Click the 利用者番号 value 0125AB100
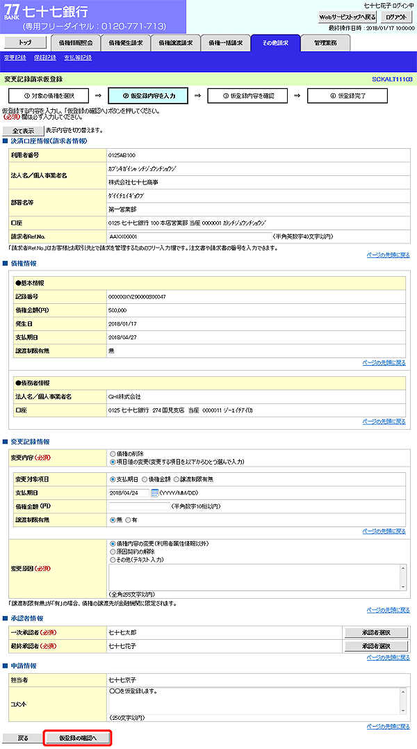Screen dimensions: 417x749 pos(122,155)
